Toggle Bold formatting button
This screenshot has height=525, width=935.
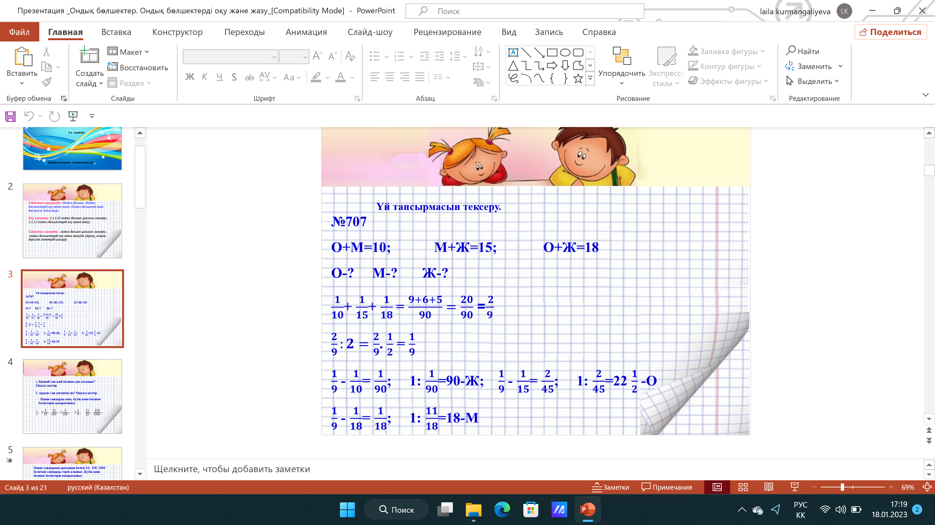point(190,77)
